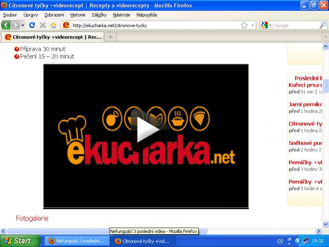Open the Úpravy menu
Image resolution: width=329 pixels, height=247 pixels.
(x=30, y=15)
